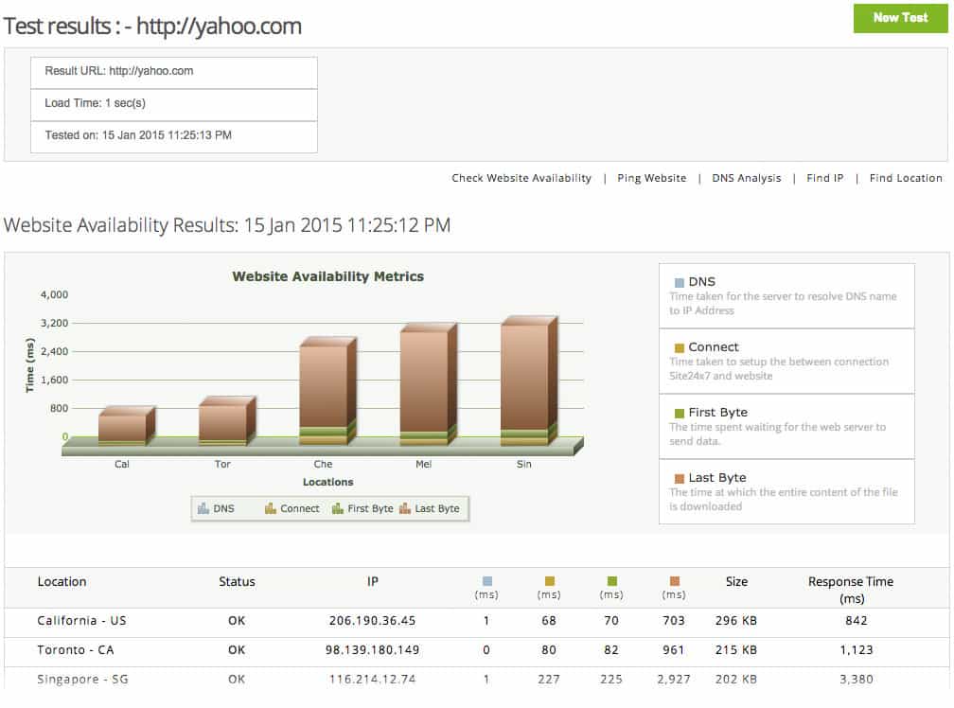Select the Toronto - CA location cell
This screenshot has height=708, width=954.
coord(76,649)
